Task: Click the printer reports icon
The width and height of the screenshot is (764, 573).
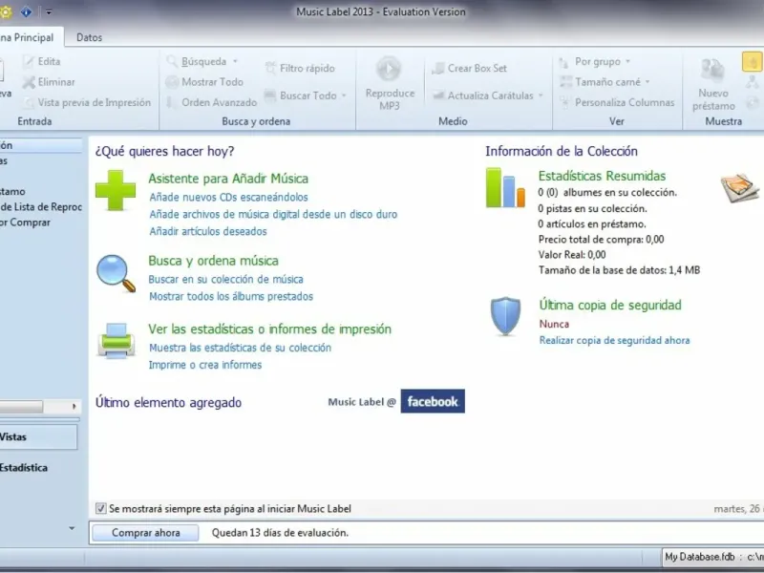Action: pyautogui.click(x=116, y=341)
